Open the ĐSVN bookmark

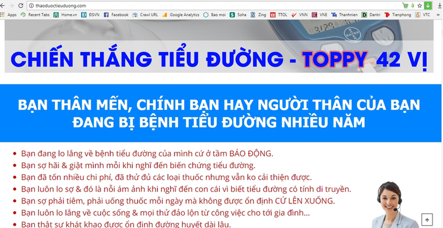(90, 15)
